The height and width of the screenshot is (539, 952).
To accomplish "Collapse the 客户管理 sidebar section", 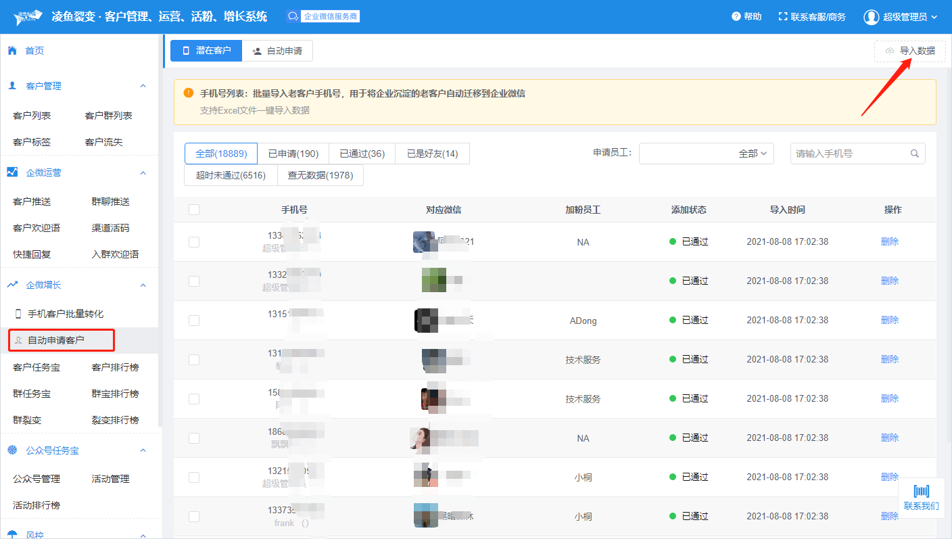I will click(x=143, y=86).
